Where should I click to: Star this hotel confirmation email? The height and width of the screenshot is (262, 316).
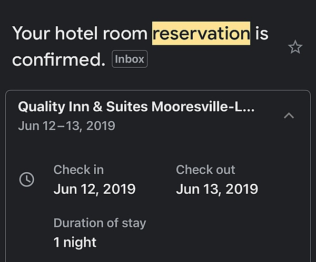pyautogui.click(x=295, y=47)
